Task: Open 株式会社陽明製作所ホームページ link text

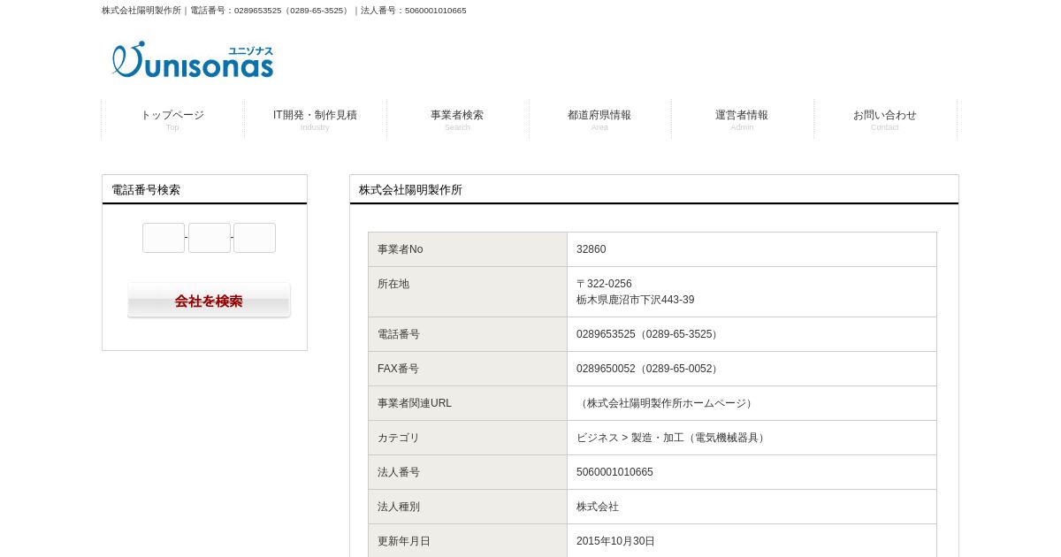Action: coord(666,403)
